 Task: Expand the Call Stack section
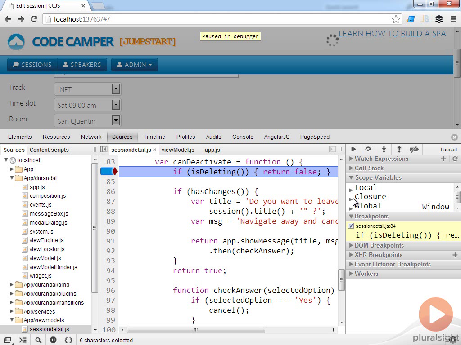(x=369, y=168)
